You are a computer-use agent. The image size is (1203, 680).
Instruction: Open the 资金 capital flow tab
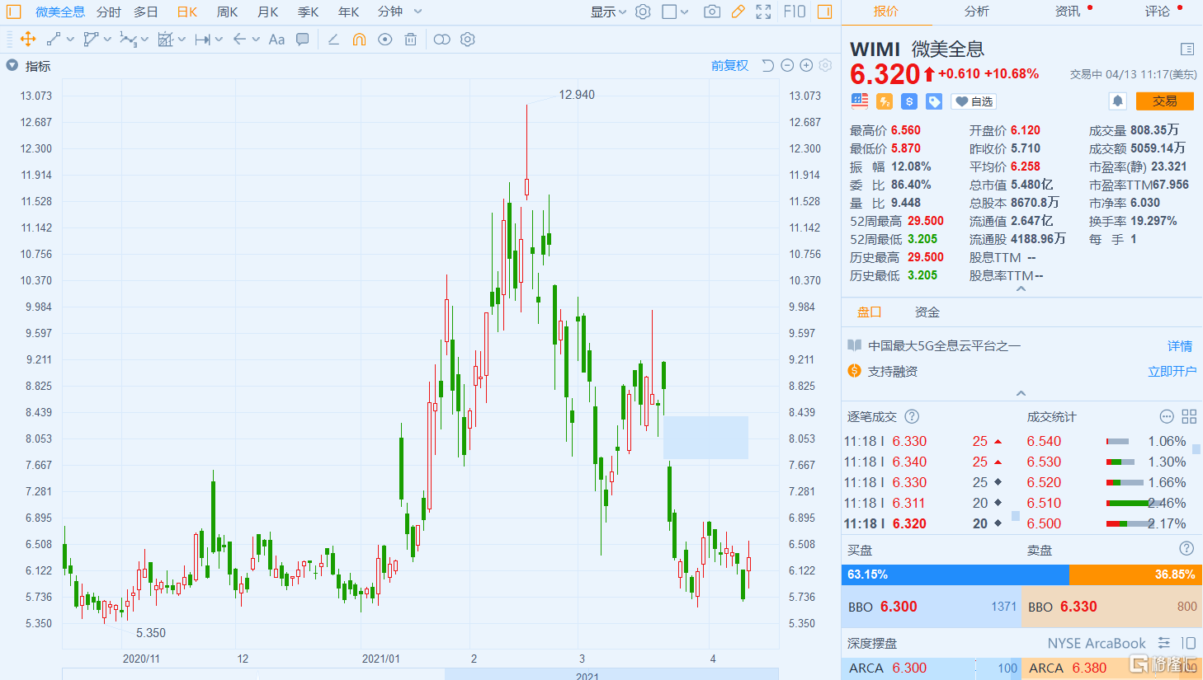(927, 312)
